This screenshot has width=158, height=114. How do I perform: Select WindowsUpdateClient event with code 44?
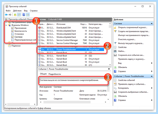click(71, 37)
